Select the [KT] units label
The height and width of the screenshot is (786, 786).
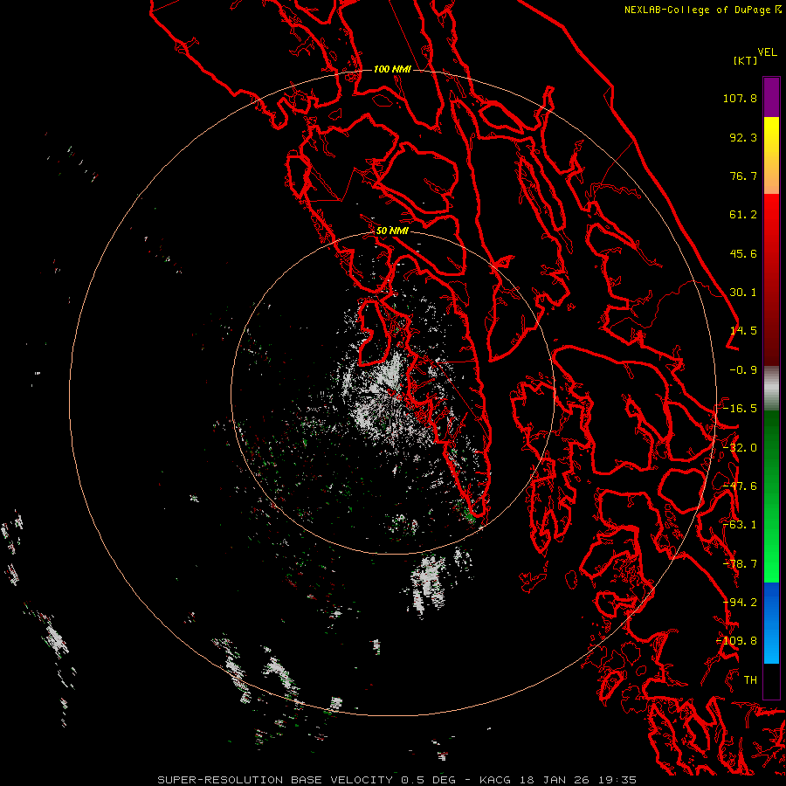(x=746, y=60)
